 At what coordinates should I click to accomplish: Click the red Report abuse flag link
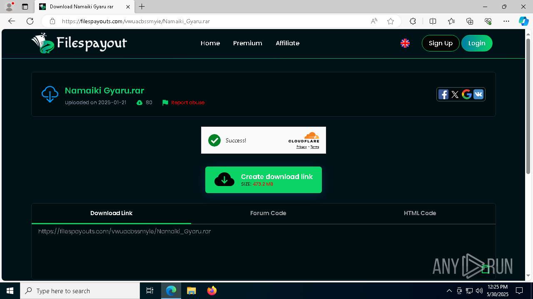tap(183, 103)
